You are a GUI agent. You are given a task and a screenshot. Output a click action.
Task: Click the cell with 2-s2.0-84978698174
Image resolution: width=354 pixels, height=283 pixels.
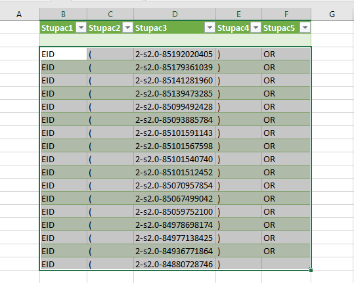click(175, 225)
